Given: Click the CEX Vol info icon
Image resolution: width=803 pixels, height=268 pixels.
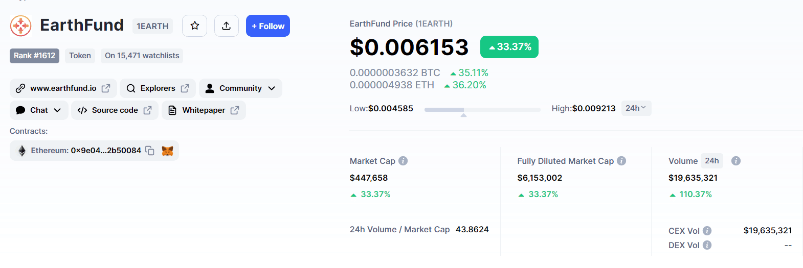Looking at the screenshot, I should [707, 231].
